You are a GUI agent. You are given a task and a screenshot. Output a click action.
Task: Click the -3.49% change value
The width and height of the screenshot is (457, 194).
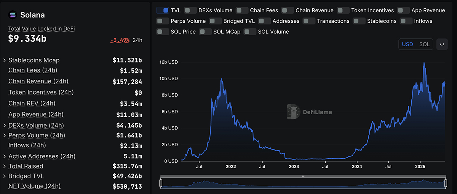[120, 40]
